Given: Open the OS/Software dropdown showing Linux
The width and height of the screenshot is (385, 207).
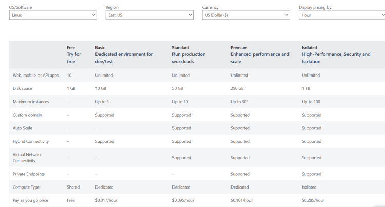Looking at the screenshot, I should pyautogui.click(x=53, y=15).
